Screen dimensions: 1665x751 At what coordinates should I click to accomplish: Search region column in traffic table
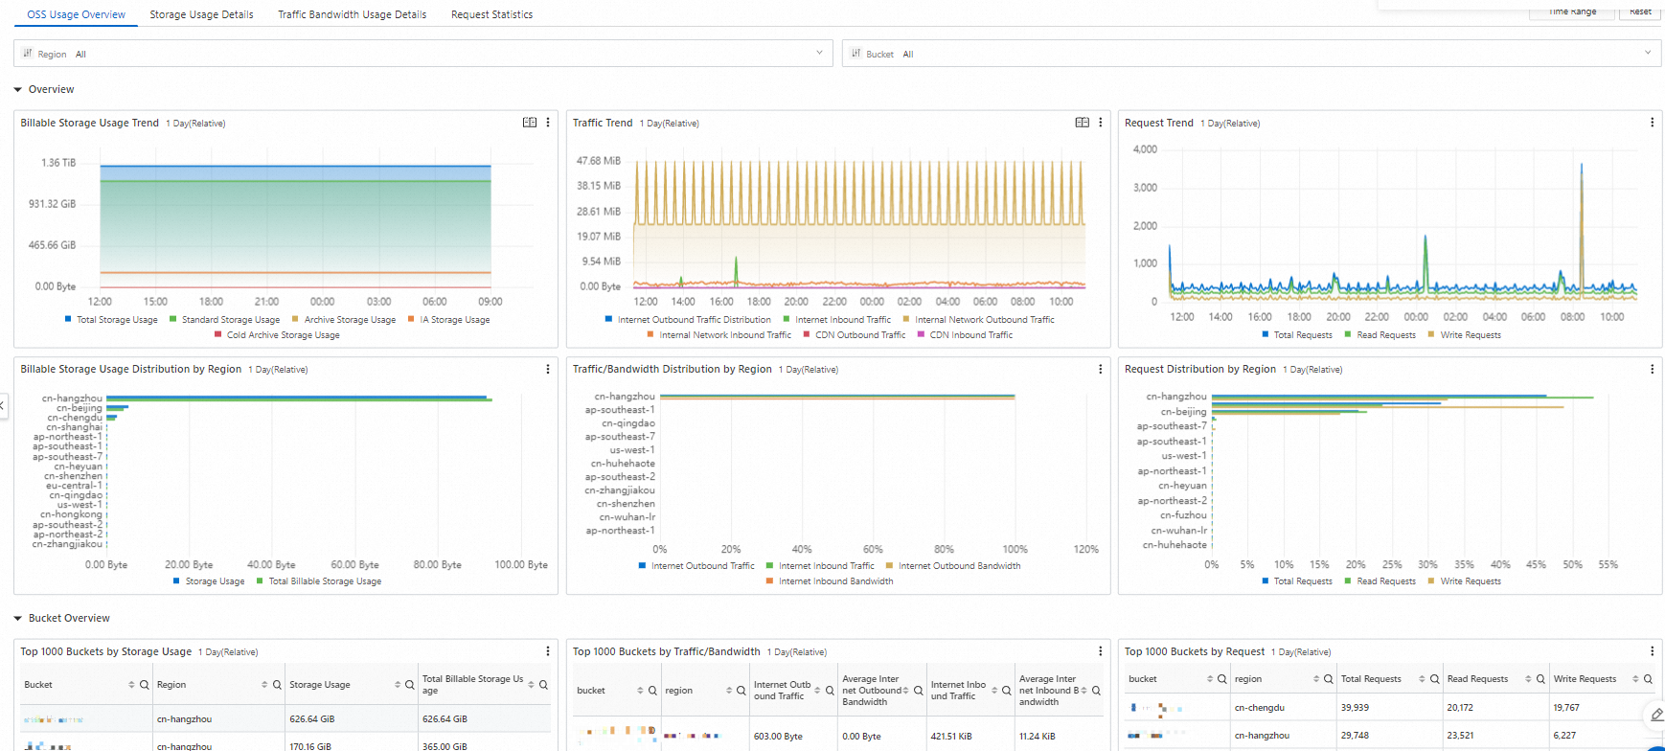(741, 691)
